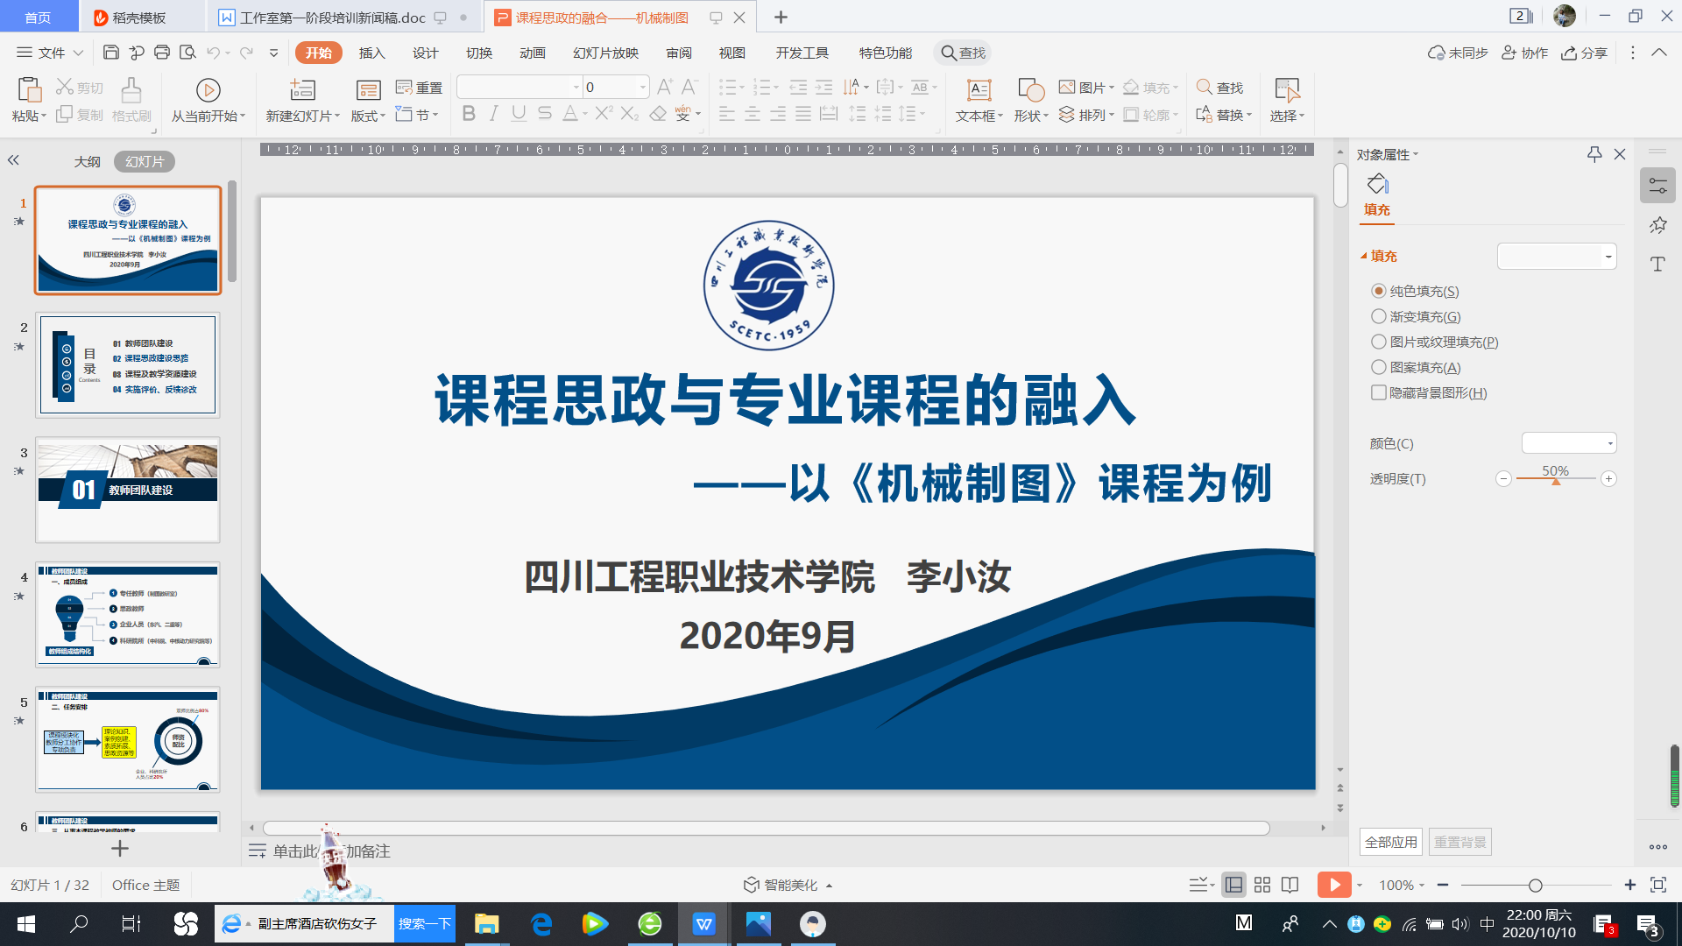Select slide 3 thumbnail in panel
1682x946 pixels.
tap(127, 490)
